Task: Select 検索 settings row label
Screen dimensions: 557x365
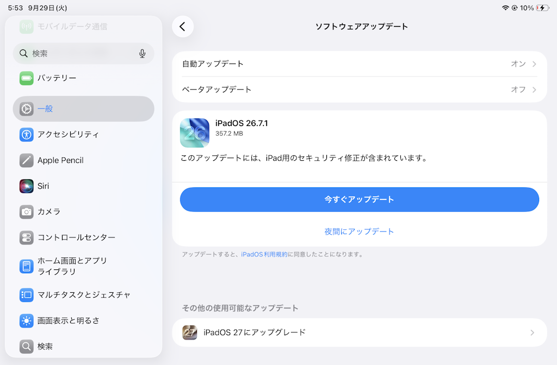Action: tap(45, 346)
